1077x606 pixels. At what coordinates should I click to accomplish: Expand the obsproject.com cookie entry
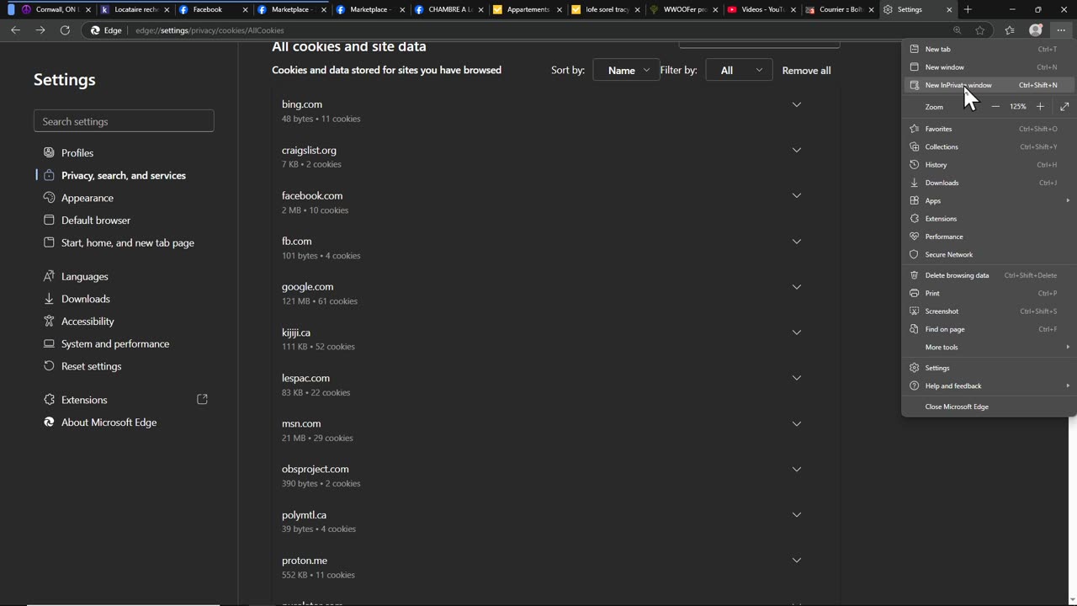(x=796, y=470)
